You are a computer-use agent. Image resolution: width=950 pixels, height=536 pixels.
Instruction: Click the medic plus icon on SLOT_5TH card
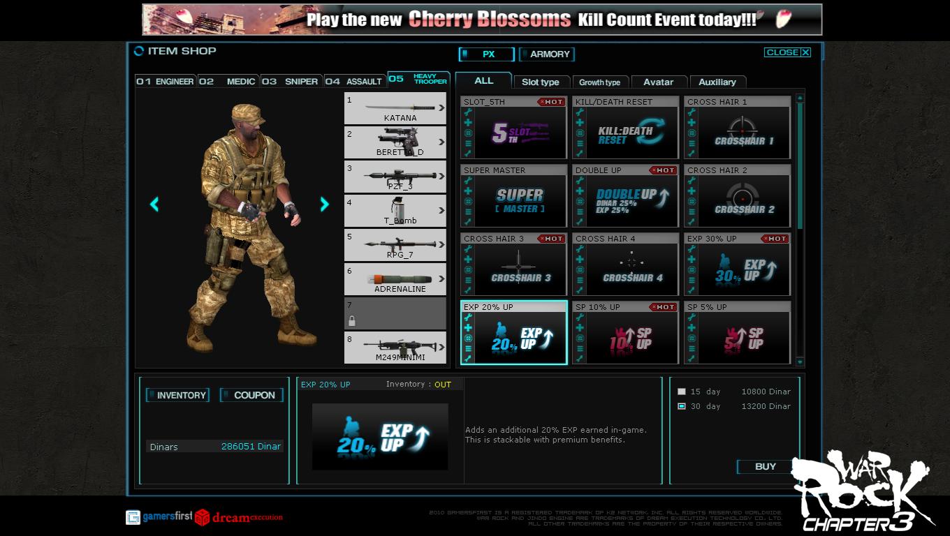[468, 123]
